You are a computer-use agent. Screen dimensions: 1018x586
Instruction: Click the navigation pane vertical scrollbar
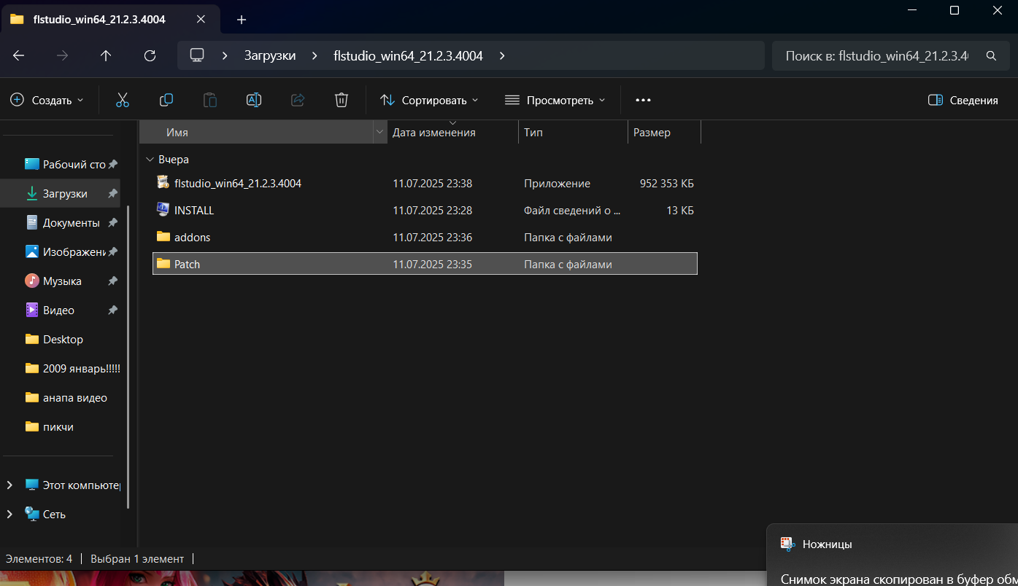click(x=129, y=357)
